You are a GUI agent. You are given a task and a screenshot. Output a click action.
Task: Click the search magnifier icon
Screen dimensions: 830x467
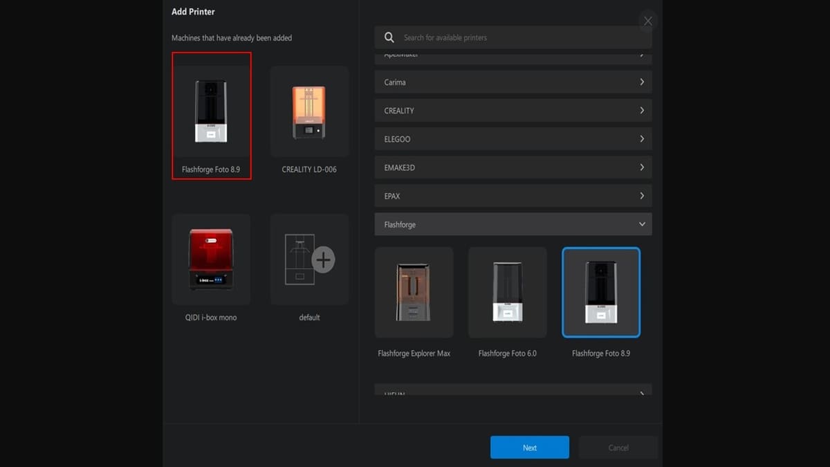coord(389,37)
